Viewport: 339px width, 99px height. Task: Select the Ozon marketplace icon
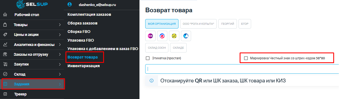tap(162, 36)
